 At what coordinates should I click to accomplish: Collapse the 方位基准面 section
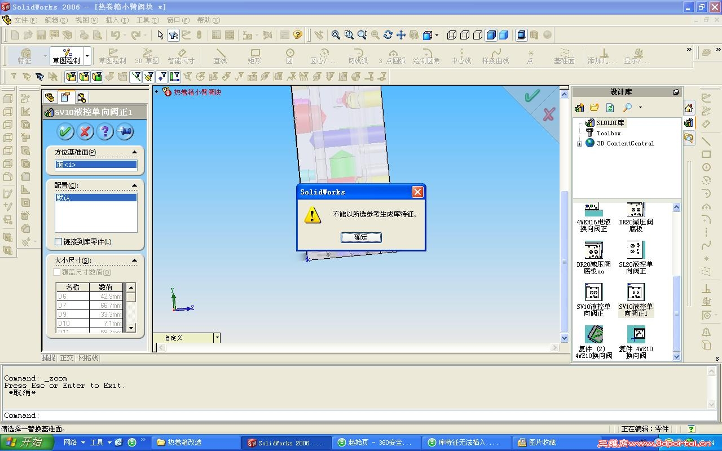tap(134, 152)
